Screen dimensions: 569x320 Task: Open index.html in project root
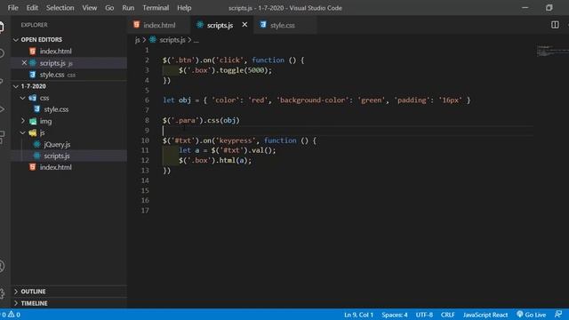(x=69, y=167)
